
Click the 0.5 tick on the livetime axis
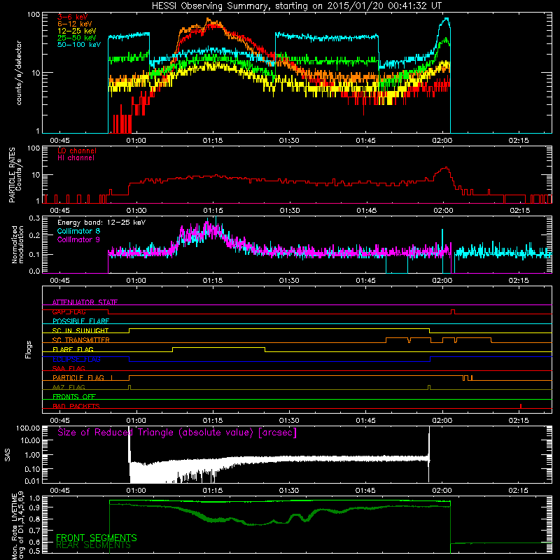pyautogui.click(x=34, y=551)
